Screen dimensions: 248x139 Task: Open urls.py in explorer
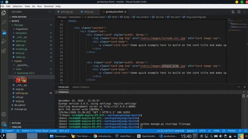[31, 97]
